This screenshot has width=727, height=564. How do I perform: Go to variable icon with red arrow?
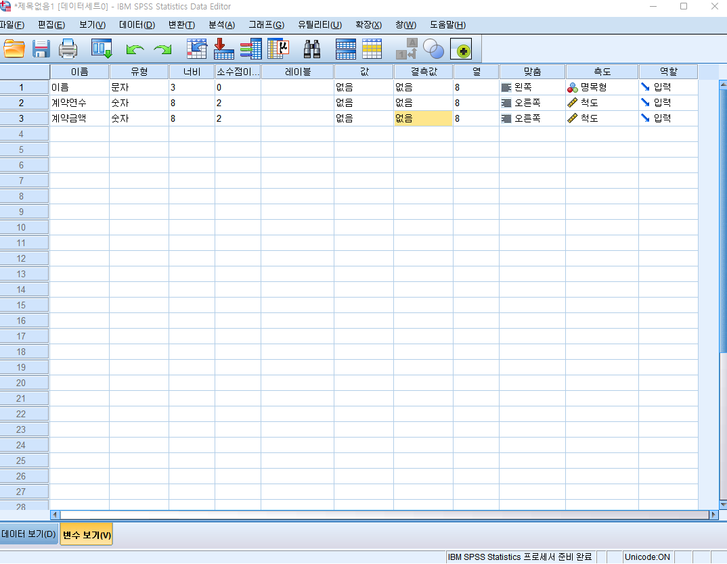tap(223, 49)
